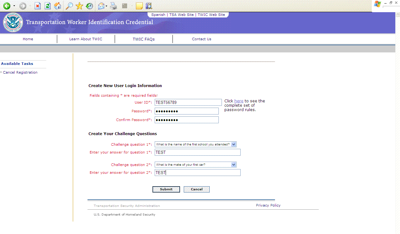Open the TWIC FAQs section

coord(144,39)
